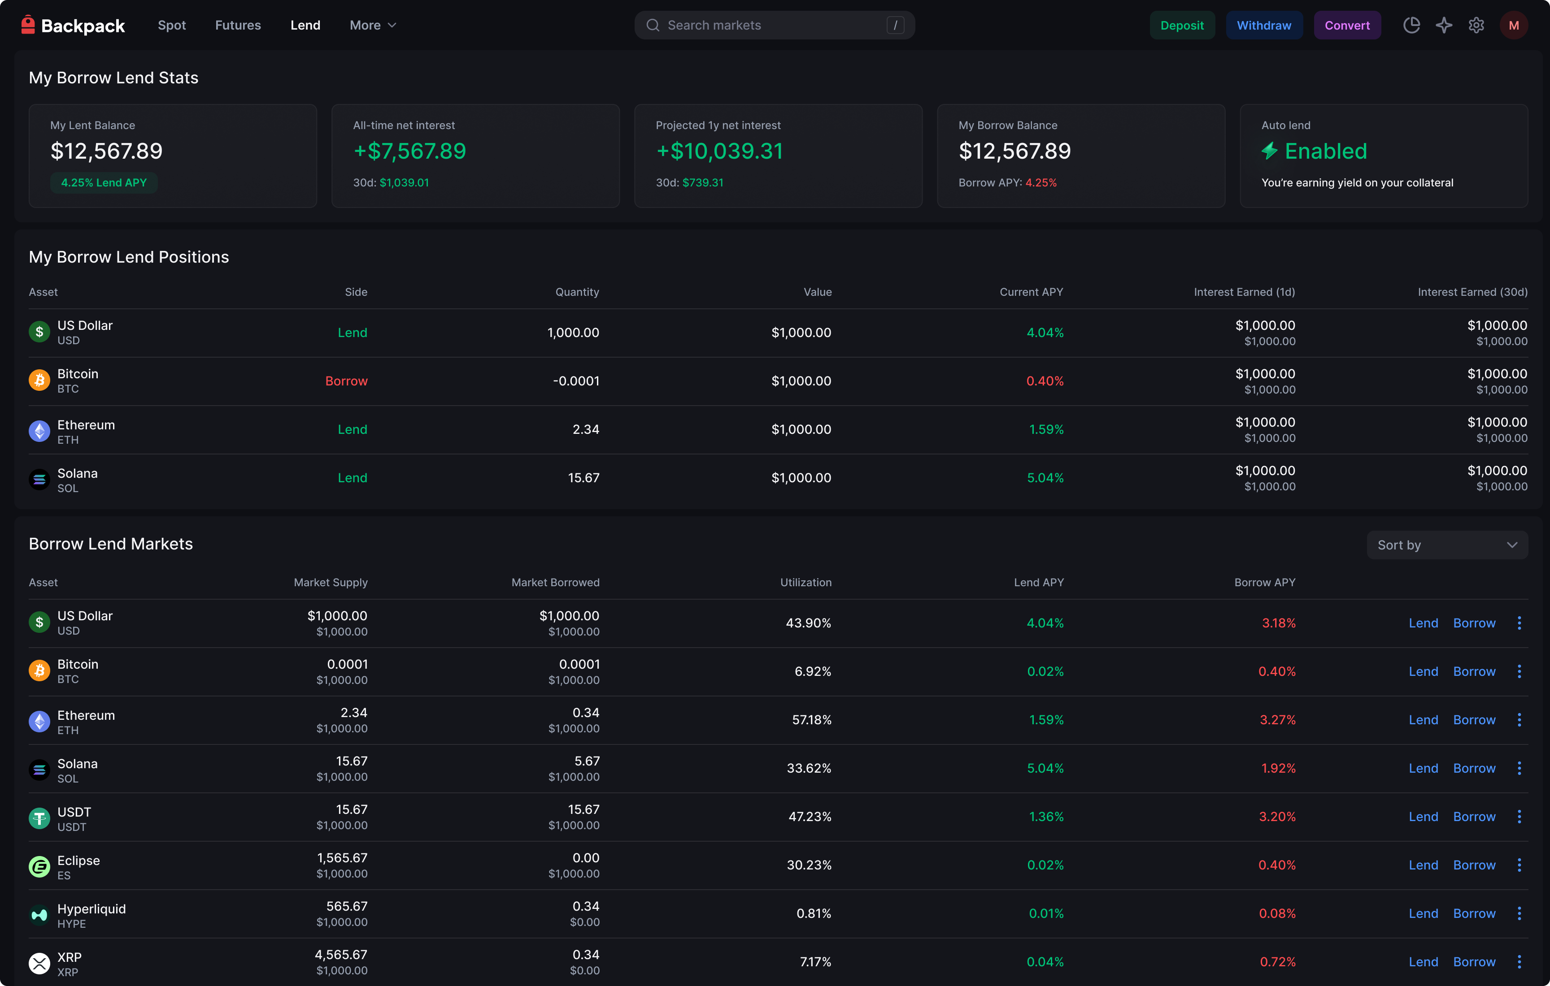
Task: Click Borrow for XRP market
Action: click(1474, 961)
